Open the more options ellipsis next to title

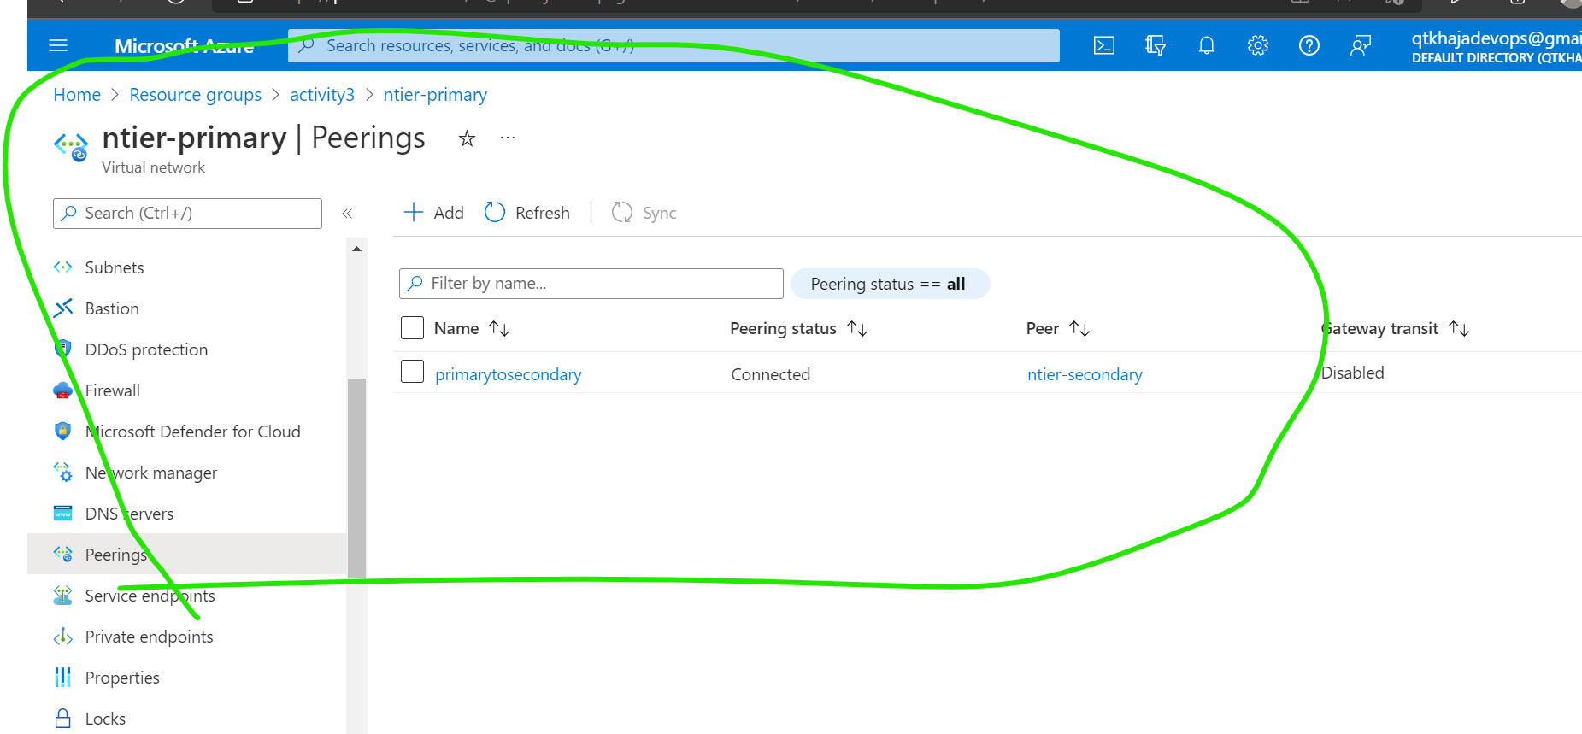coord(508,138)
